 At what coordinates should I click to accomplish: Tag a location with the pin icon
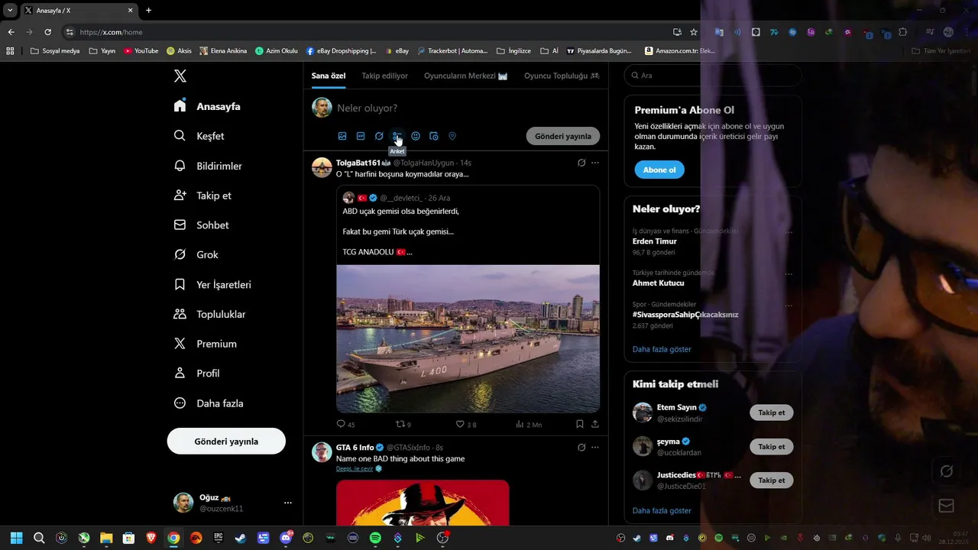452,136
